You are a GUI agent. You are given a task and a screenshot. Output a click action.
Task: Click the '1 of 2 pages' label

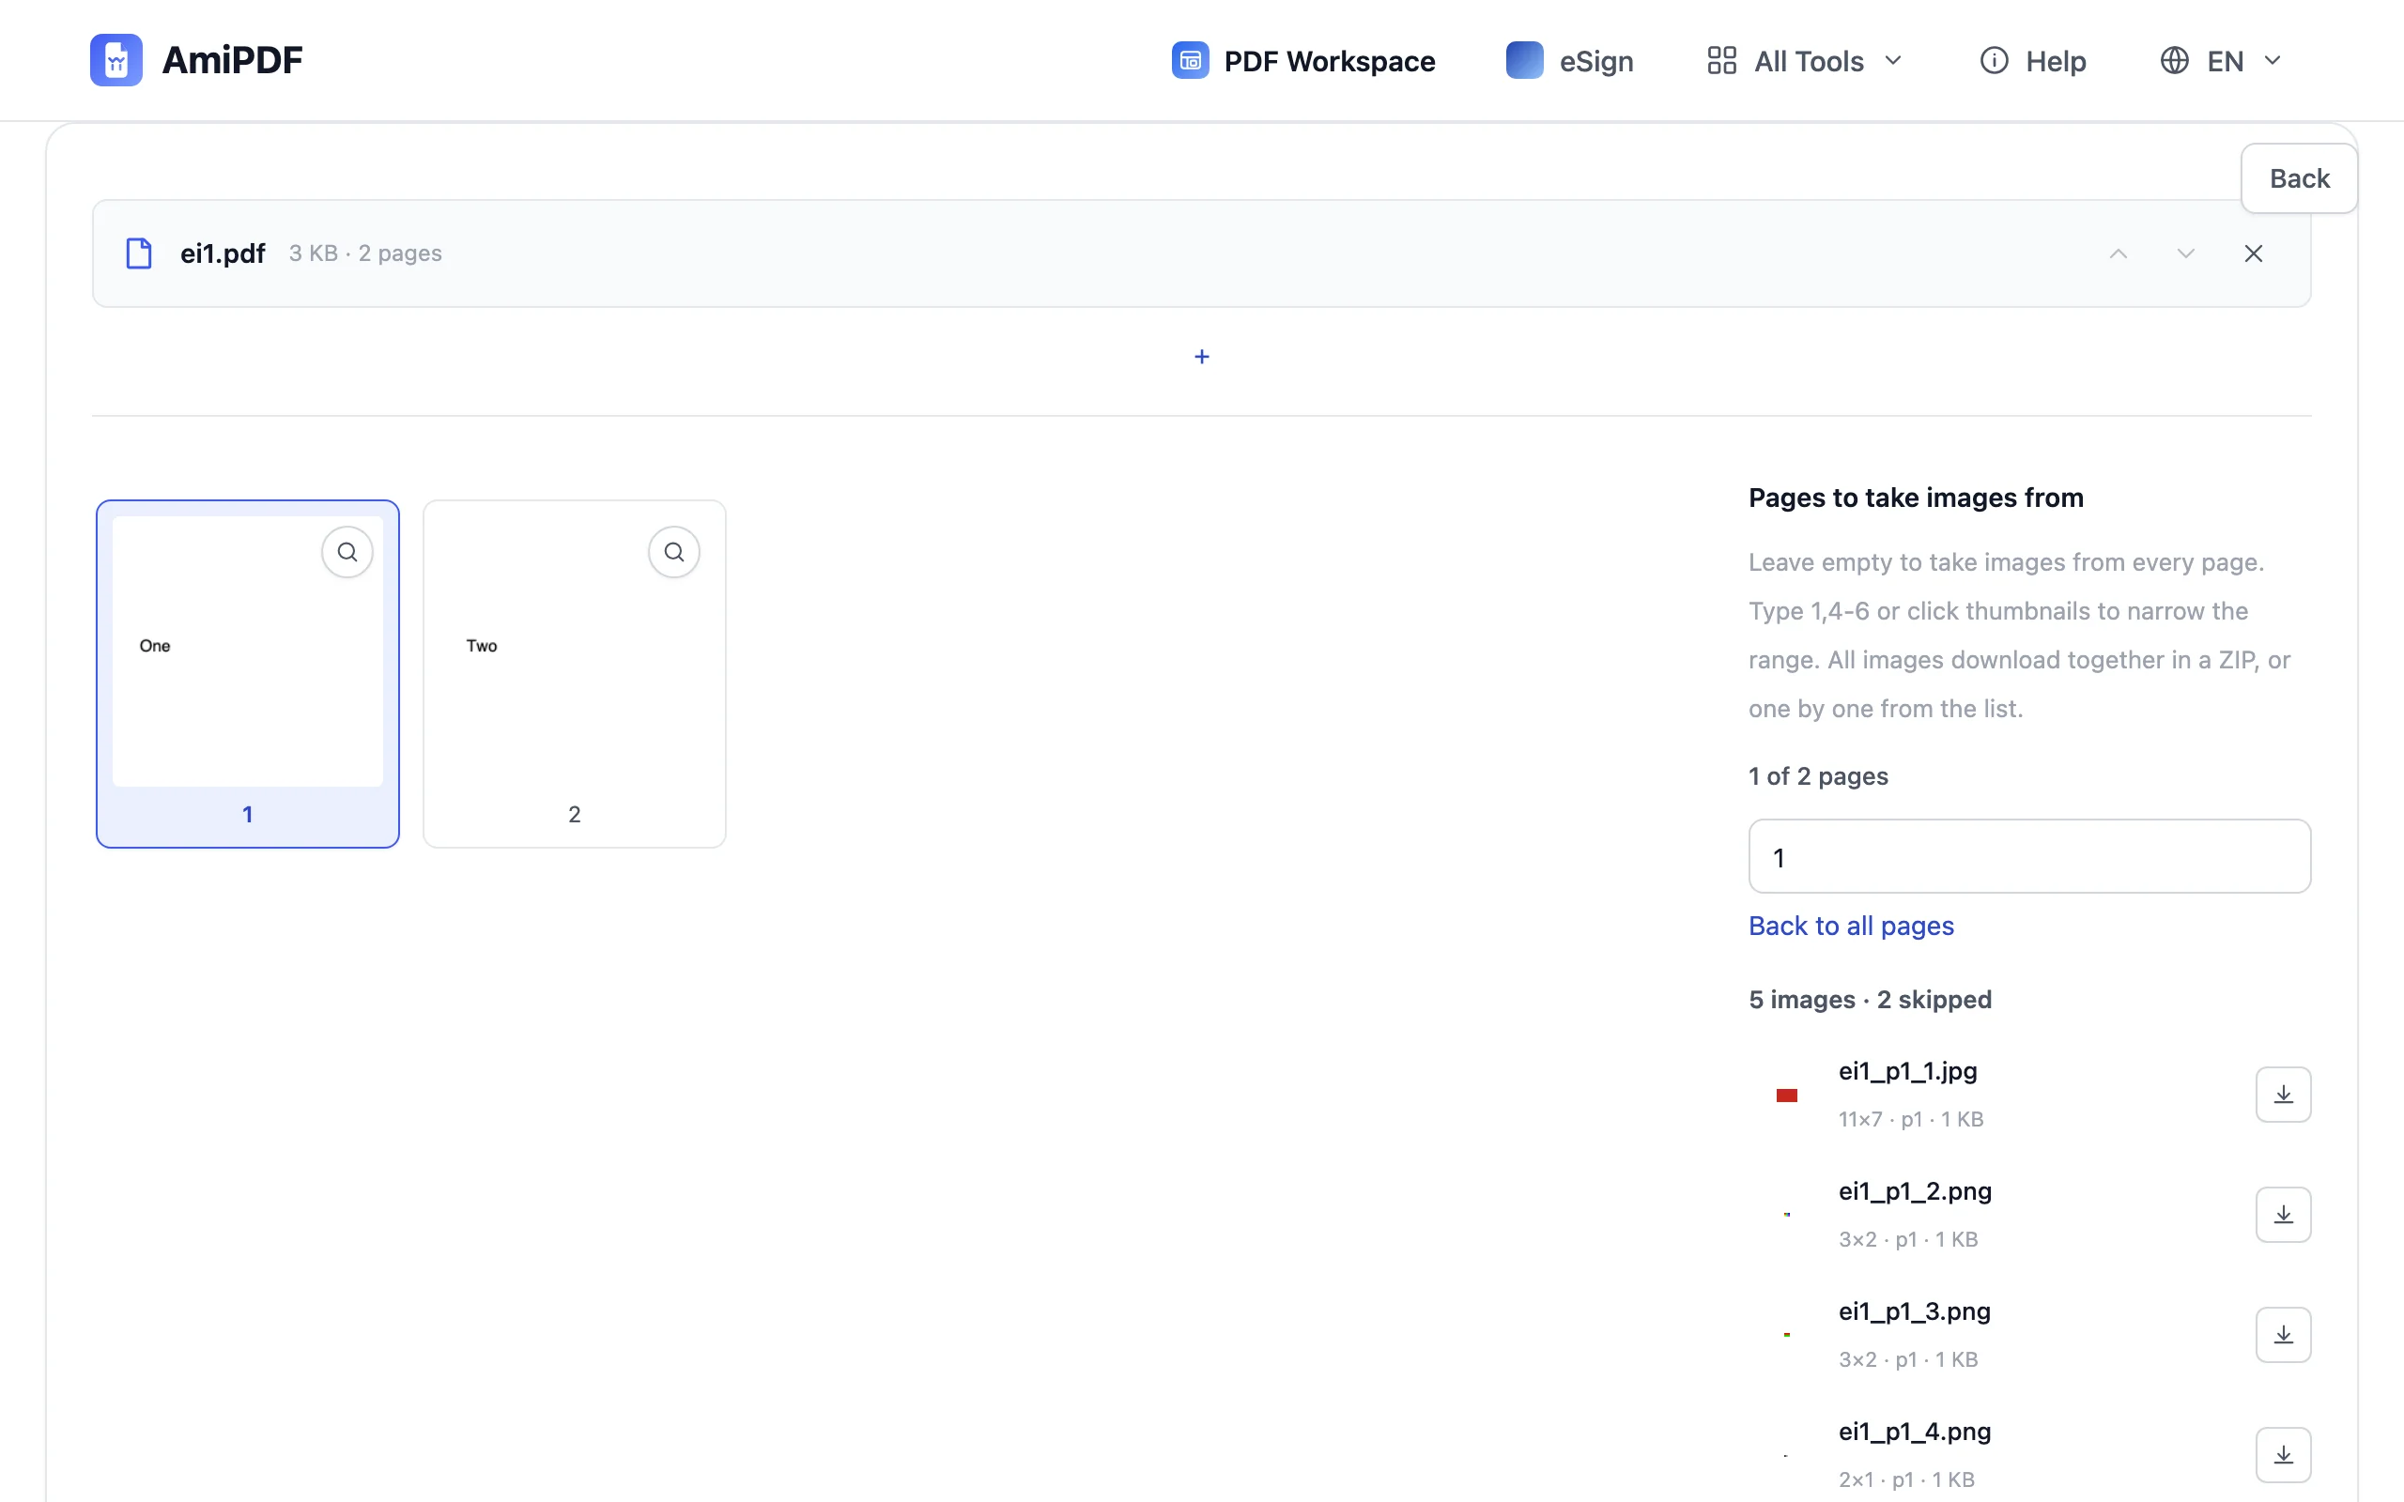tap(1818, 775)
